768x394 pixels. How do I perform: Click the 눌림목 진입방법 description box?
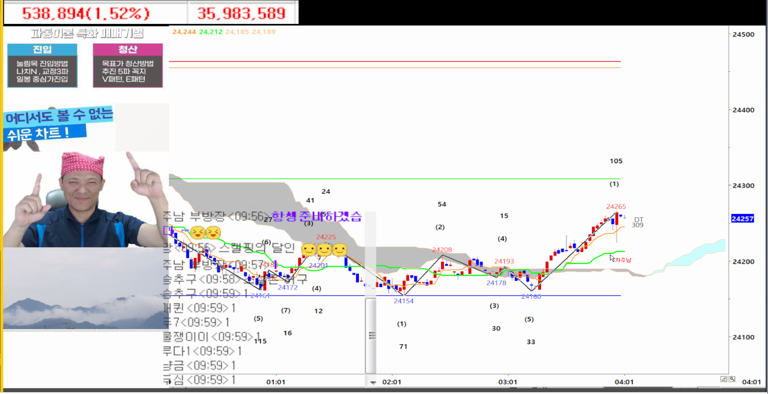coord(42,71)
